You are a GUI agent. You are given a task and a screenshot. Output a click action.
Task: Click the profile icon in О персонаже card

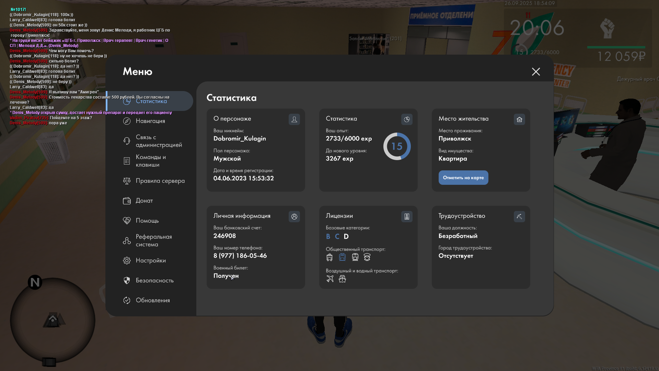(294, 119)
